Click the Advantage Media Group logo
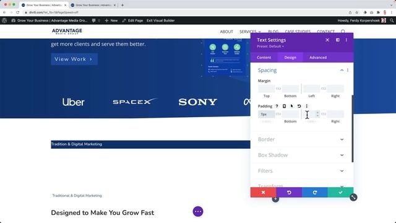 click(x=67, y=32)
